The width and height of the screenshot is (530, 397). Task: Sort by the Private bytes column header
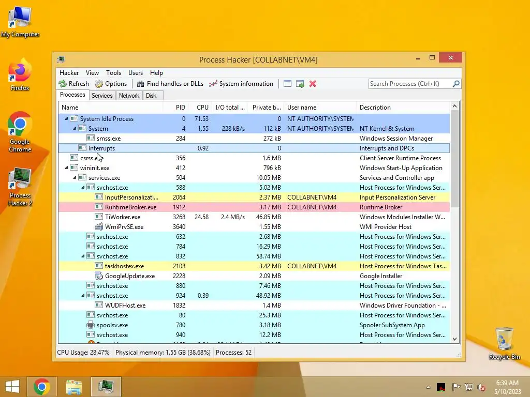[x=267, y=108]
